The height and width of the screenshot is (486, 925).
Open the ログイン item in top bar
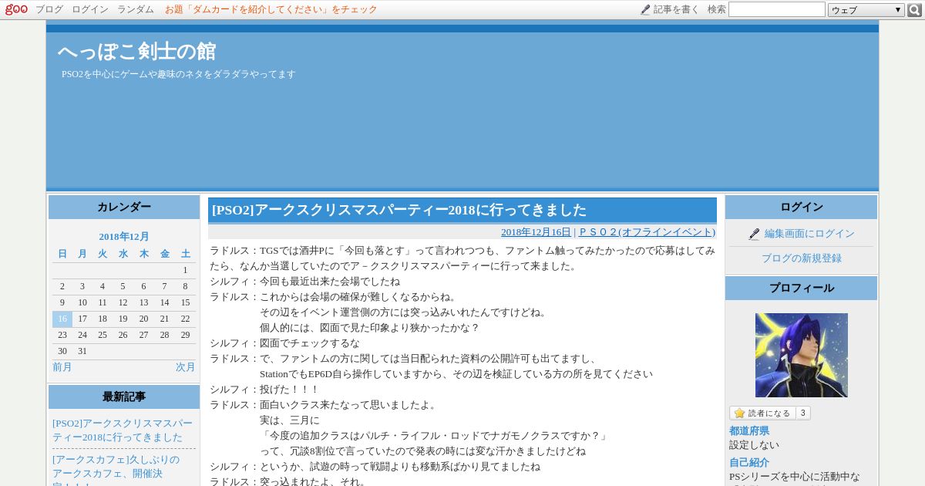pos(90,9)
